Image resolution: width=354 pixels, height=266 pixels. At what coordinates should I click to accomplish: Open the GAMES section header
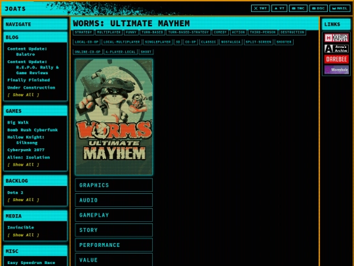pos(35,111)
